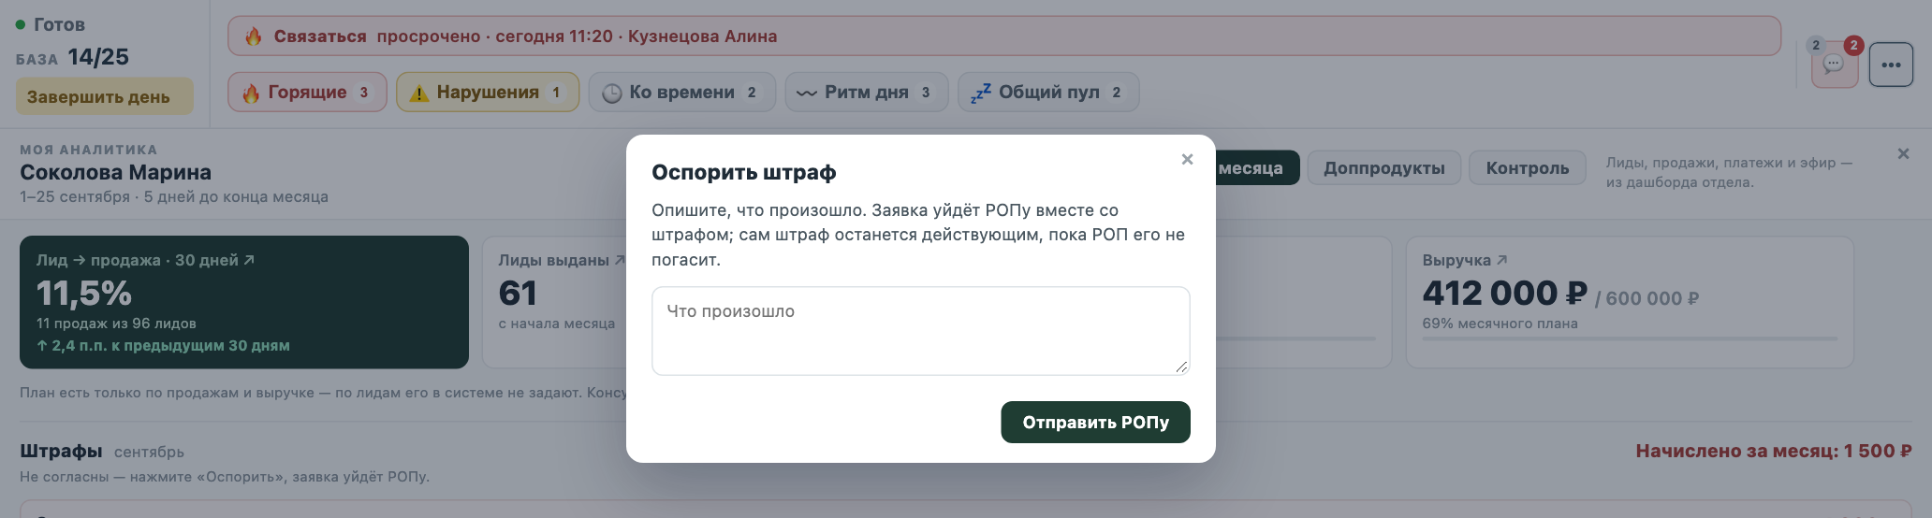Click Завершить день button

pyautogui.click(x=104, y=96)
